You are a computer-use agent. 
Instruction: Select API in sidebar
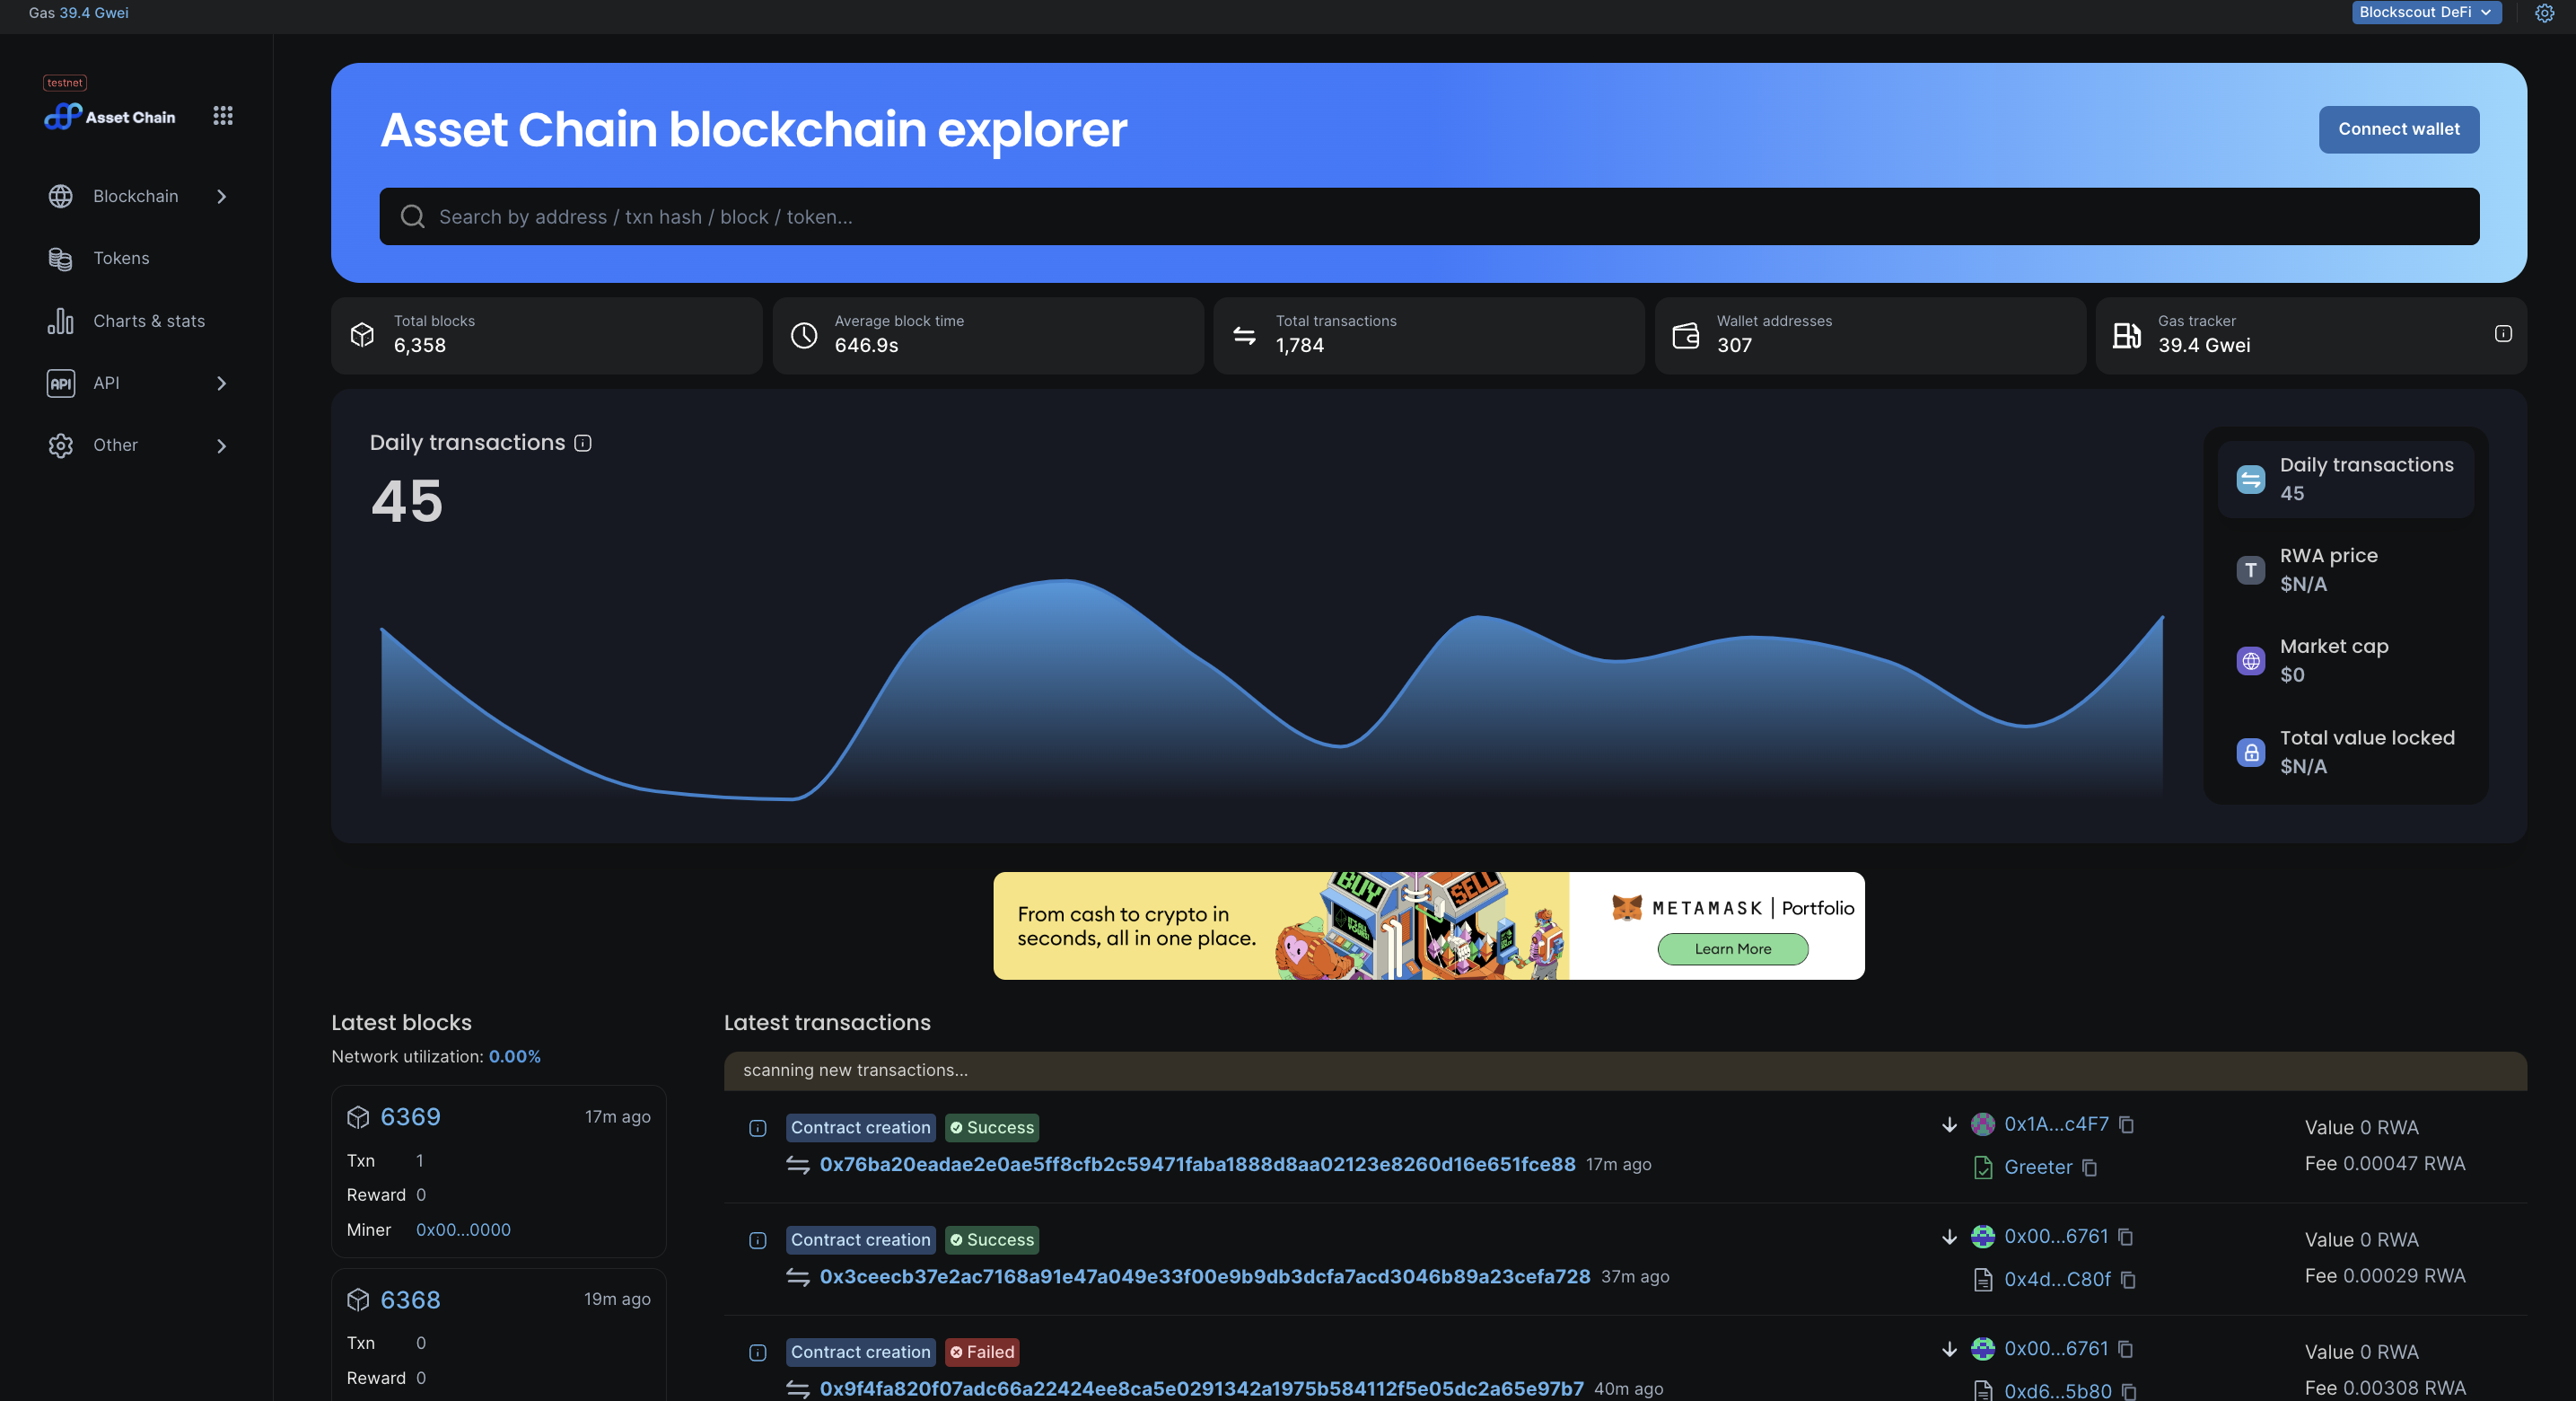106,383
